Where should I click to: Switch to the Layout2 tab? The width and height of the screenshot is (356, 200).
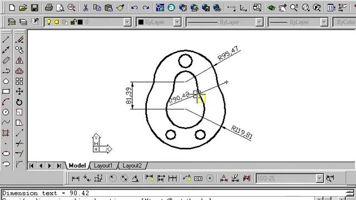(x=132, y=166)
